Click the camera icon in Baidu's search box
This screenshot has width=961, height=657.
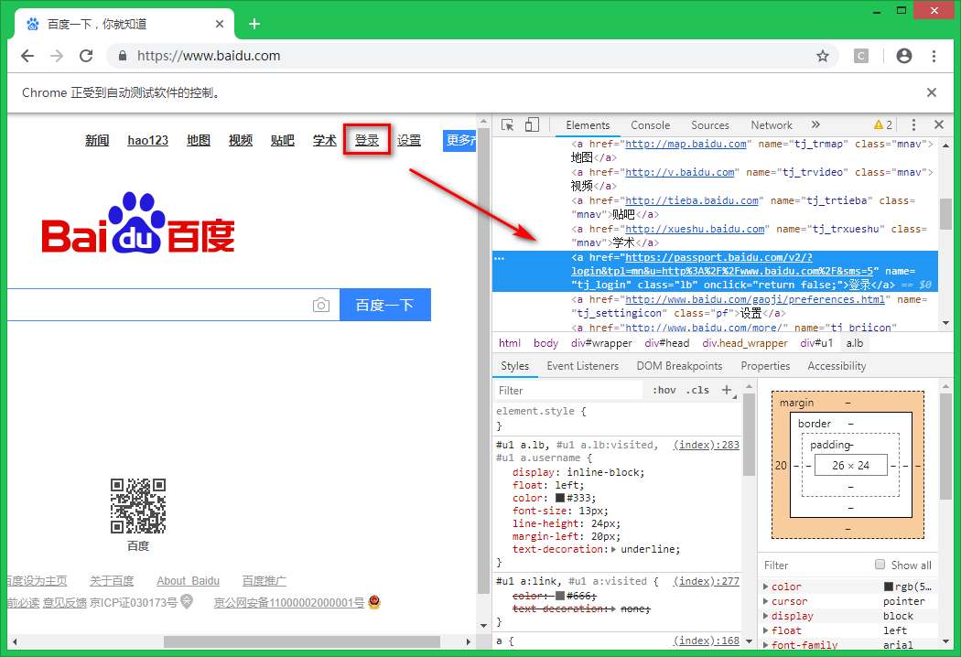pyautogui.click(x=321, y=306)
